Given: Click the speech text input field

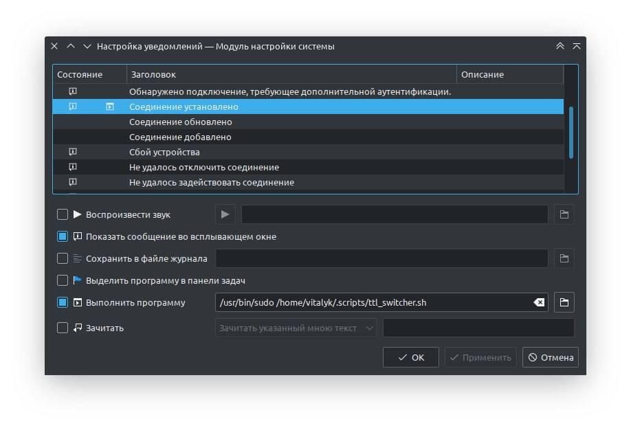Looking at the screenshot, I should point(478,328).
